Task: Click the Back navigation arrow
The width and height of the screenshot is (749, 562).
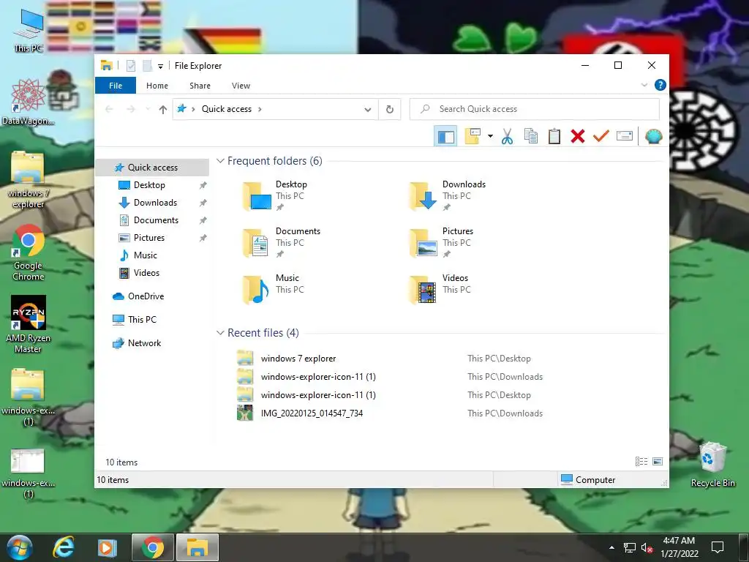Action: (x=110, y=109)
